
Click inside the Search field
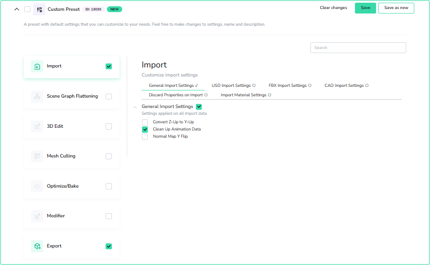click(357, 47)
